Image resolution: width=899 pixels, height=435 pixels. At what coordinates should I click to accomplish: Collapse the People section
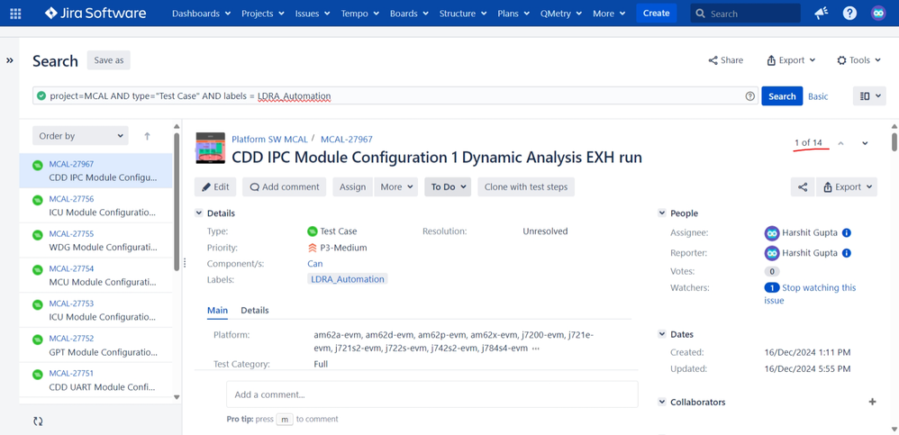(661, 213)
